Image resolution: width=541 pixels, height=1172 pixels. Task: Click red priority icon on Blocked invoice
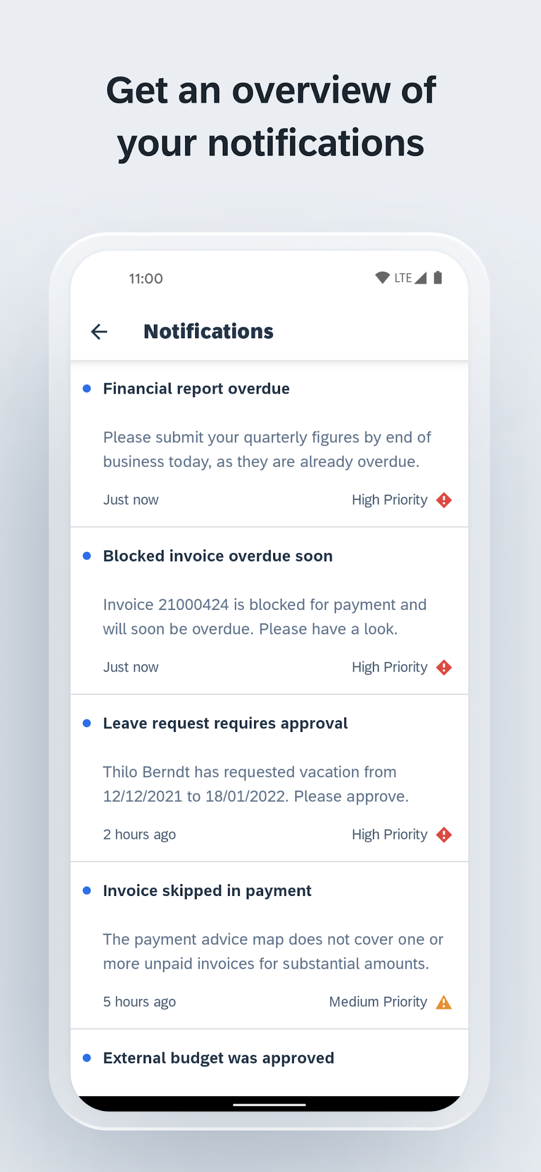point(444,667)
